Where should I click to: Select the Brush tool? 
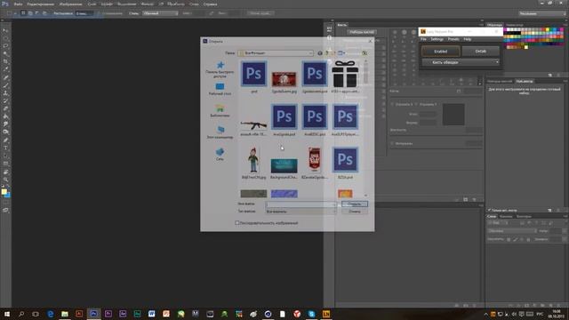(x=5, y=85)
